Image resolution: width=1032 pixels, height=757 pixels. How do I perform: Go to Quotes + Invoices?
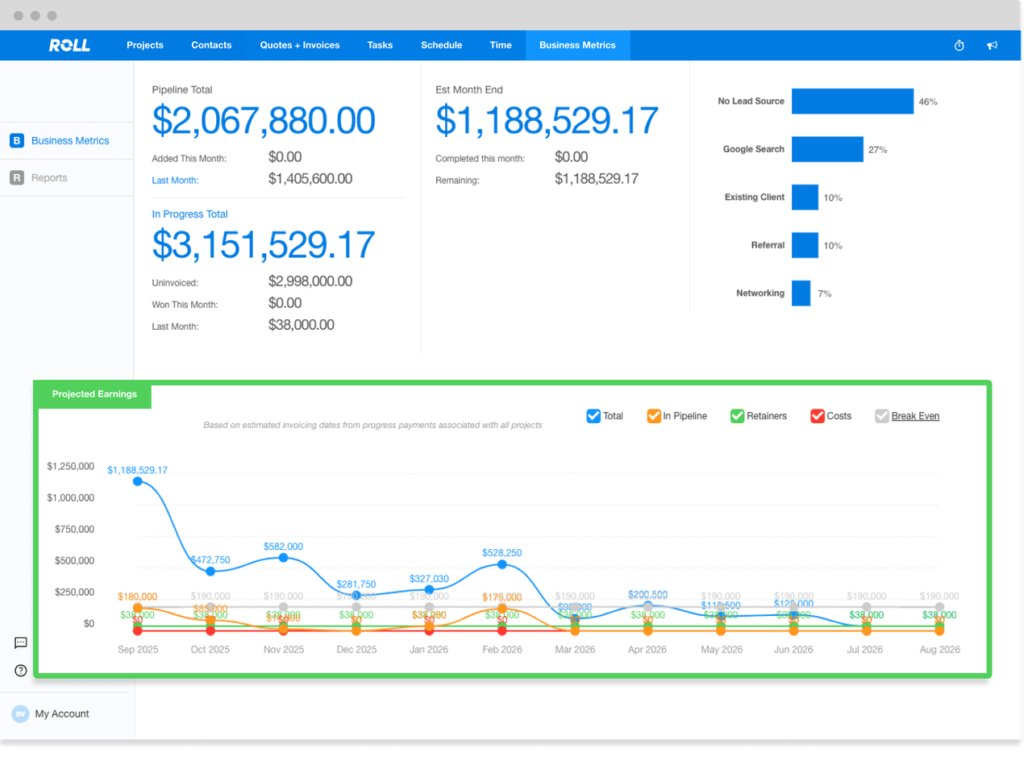[x=299, y=46]
